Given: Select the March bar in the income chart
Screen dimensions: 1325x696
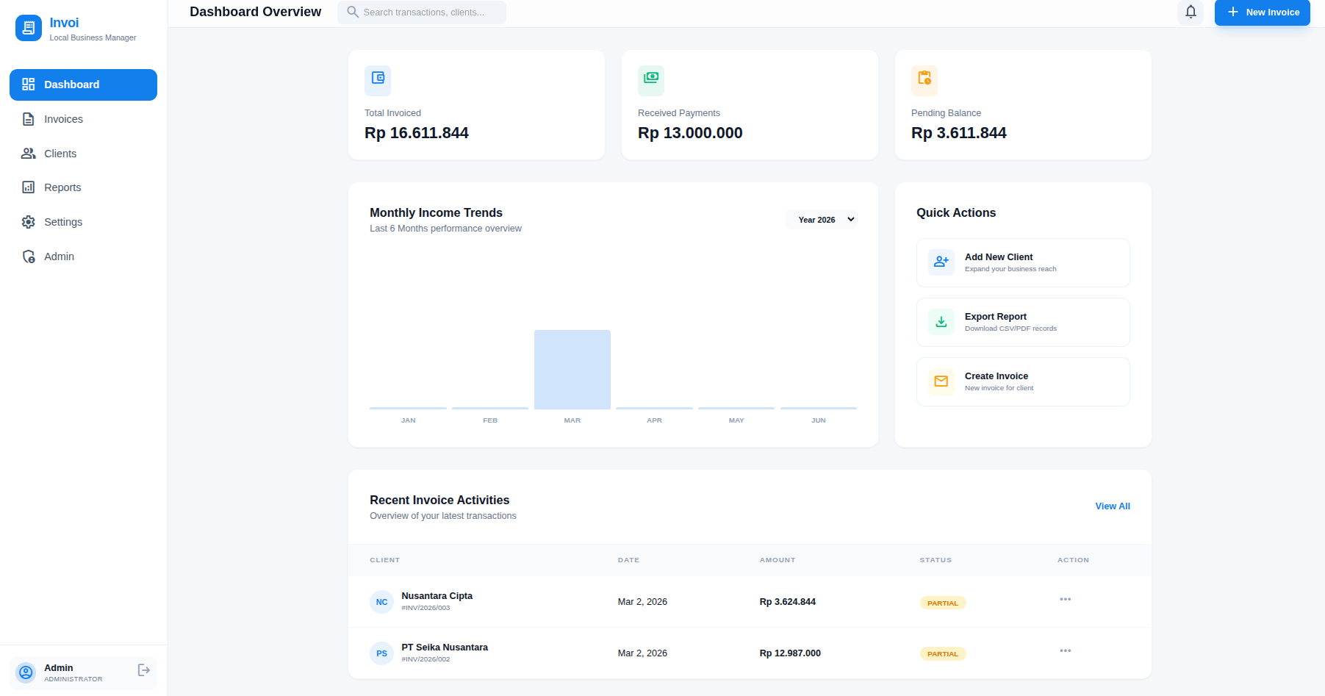Looking at the screenshot, I should tap(572, 369).
